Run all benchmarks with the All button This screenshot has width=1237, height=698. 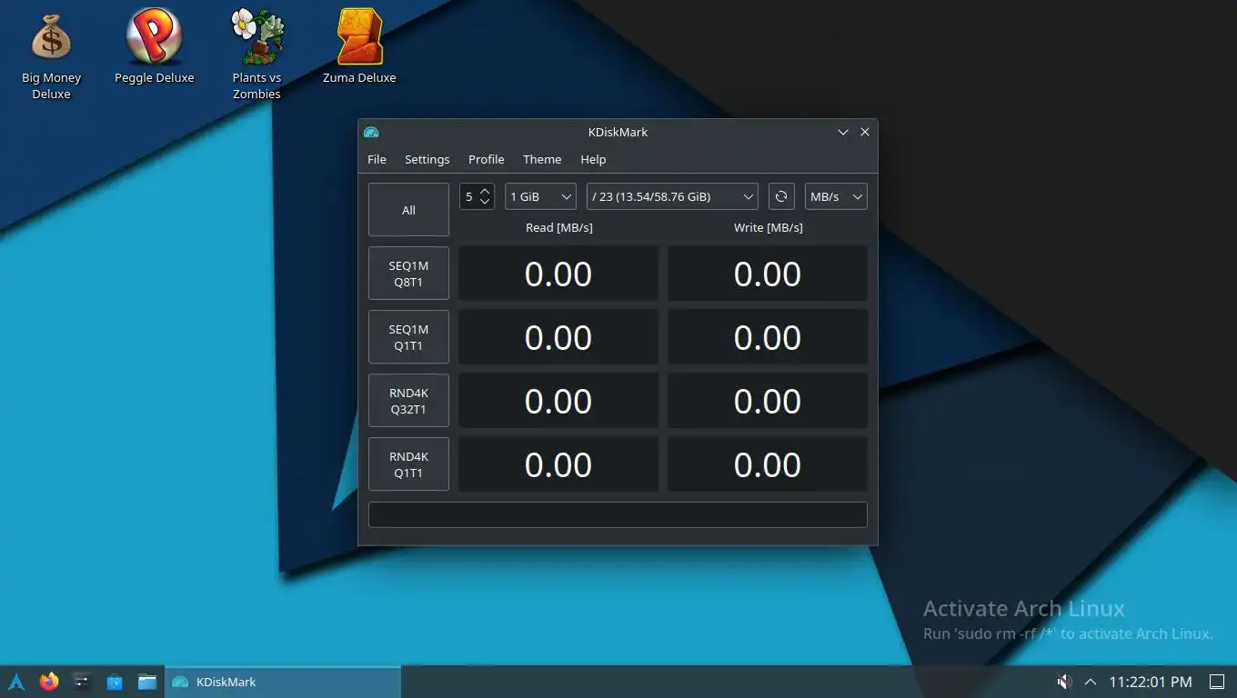click(408, 210)
